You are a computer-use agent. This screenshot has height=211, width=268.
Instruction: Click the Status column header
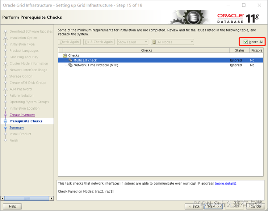click(x=240, y=50)
